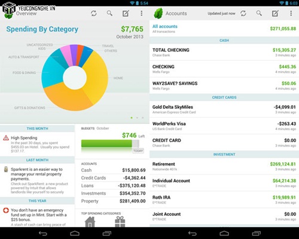299x239 pixels.
Task: Tap the AUTO & TRANSPORT chart label
Action: click(x=24, y=57)
